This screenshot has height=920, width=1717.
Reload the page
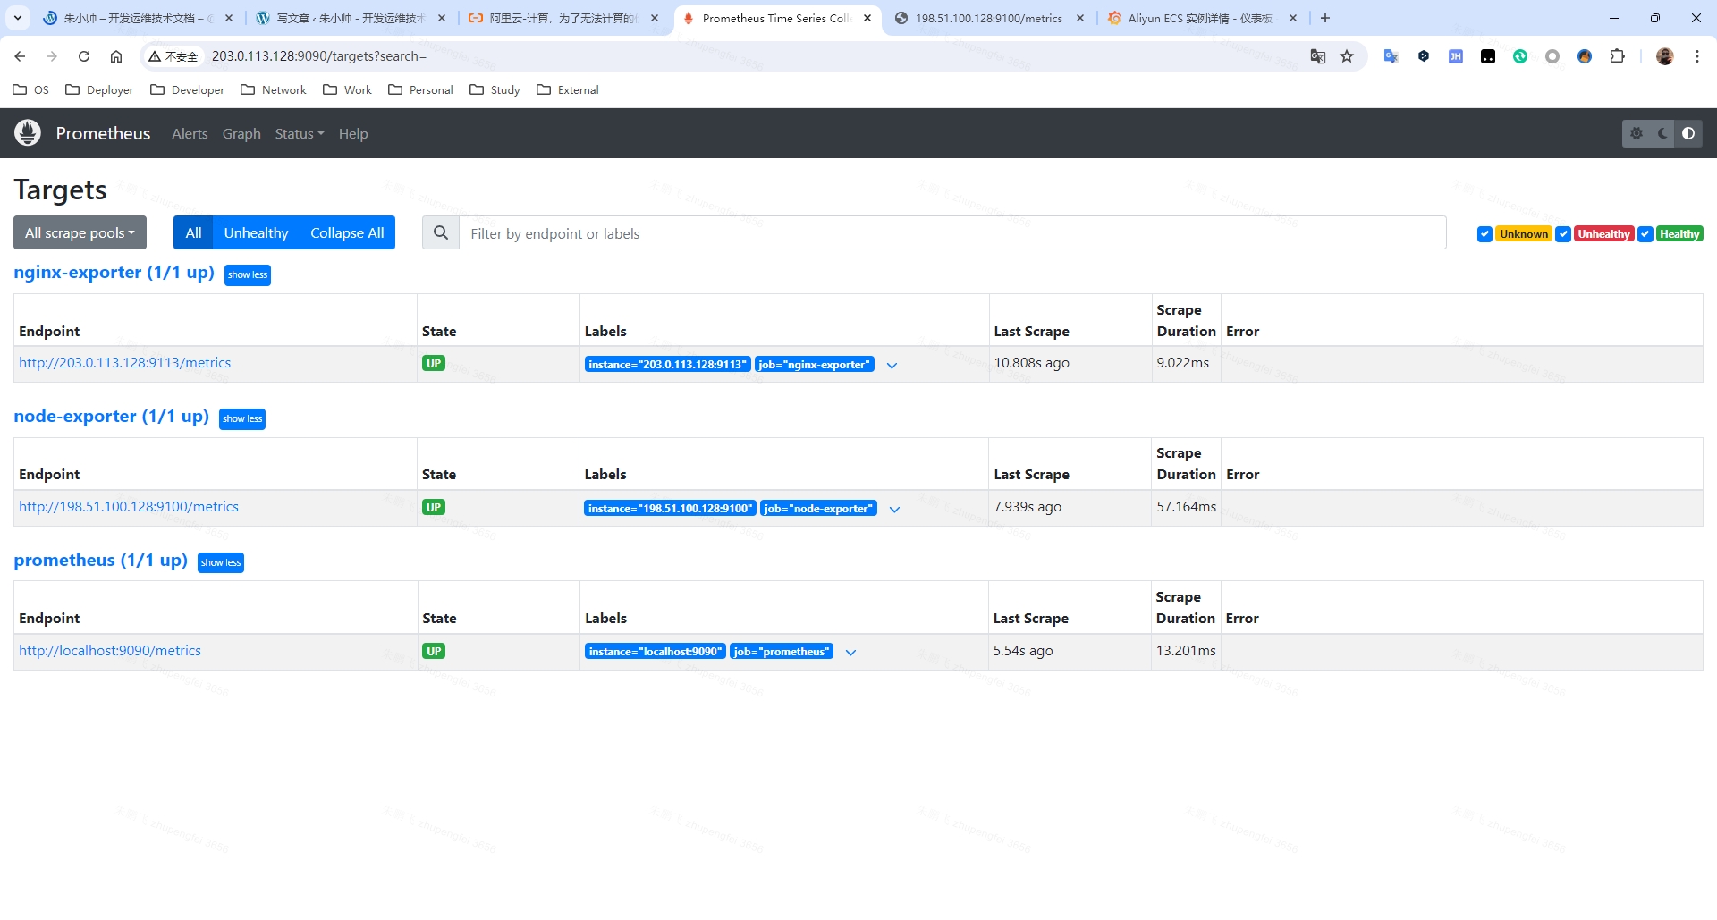[x=84, y=56]
